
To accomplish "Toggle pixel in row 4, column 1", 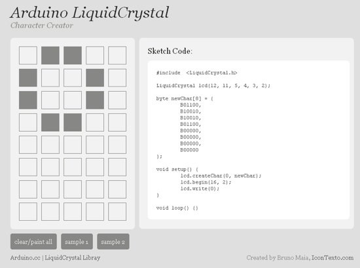I will (x=28, y=123).
